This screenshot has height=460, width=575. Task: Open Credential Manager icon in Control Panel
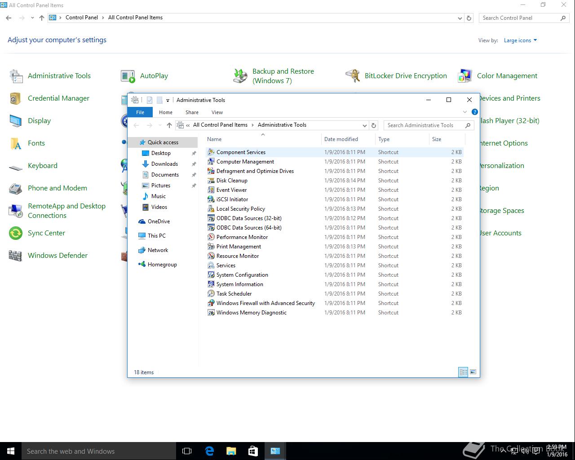(x=16, y=98)
